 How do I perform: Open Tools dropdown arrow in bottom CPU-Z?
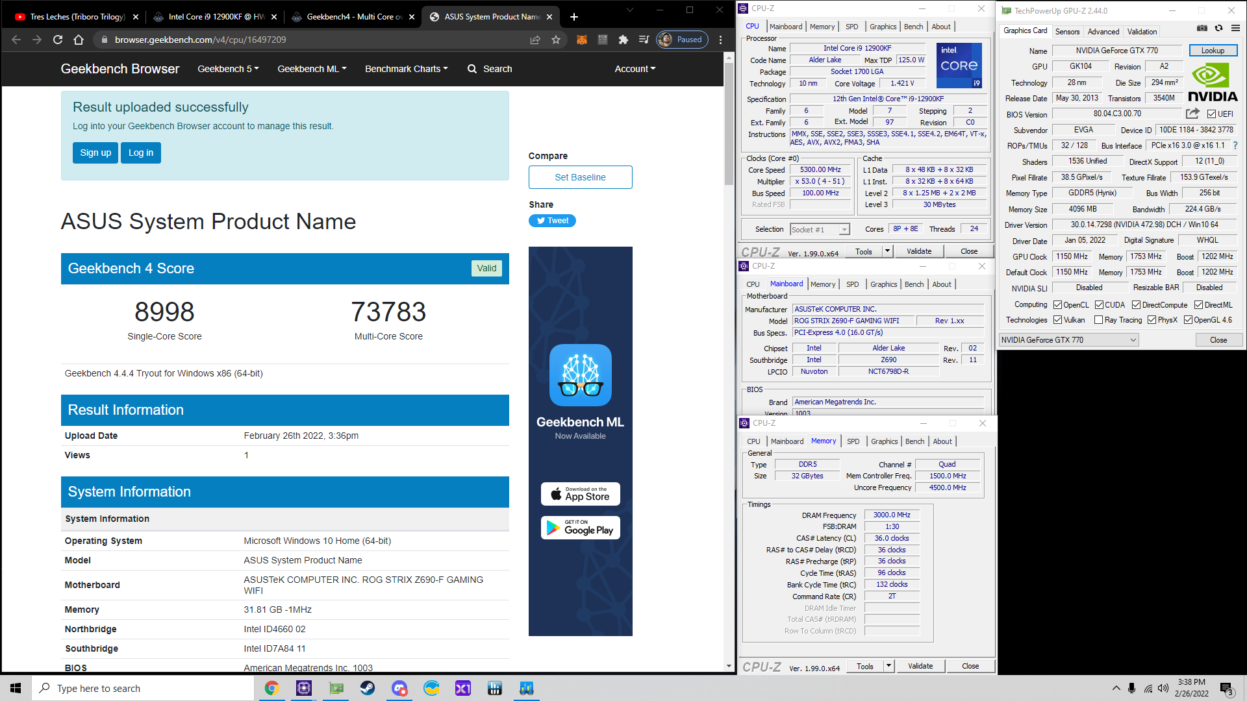coord(888,666)
